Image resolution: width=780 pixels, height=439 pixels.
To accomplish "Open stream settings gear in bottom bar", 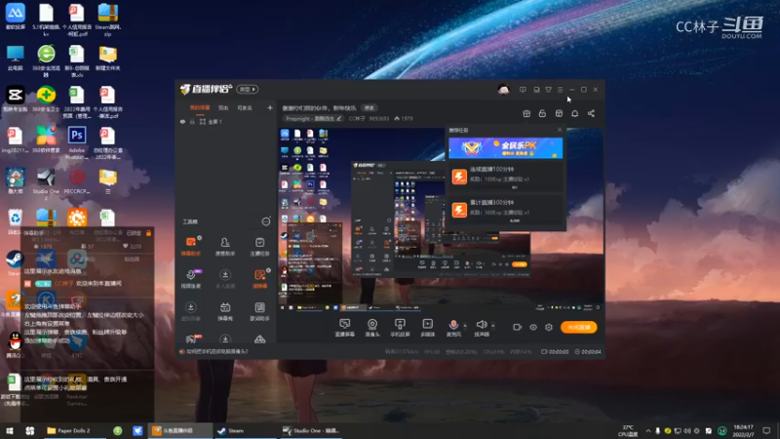I will click(549, 327).
